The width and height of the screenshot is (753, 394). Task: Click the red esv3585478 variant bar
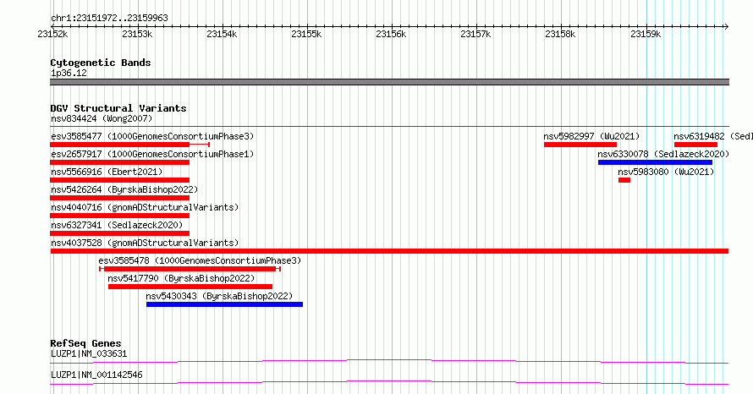coord(190,269)
